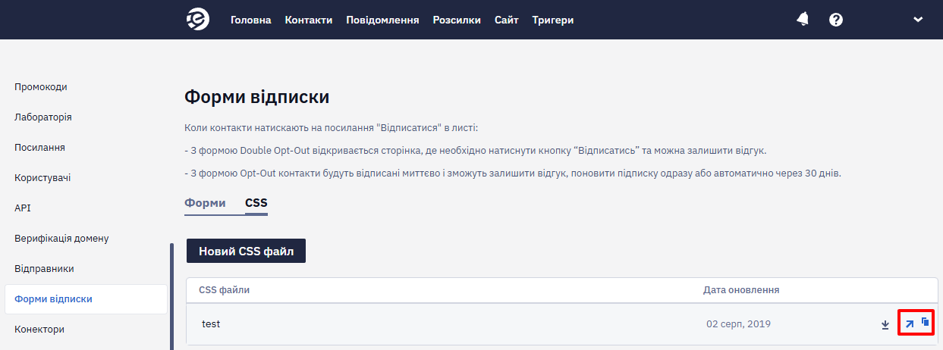Viewport: 943px width, 350px height.
Task: Download the test CSS file
Action: tap(885, 325)
